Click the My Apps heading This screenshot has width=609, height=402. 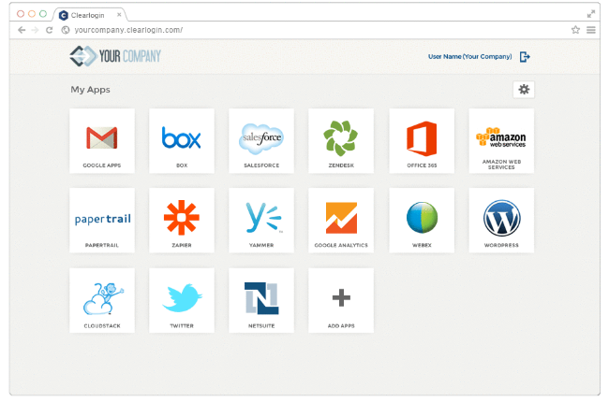[90, 90]
